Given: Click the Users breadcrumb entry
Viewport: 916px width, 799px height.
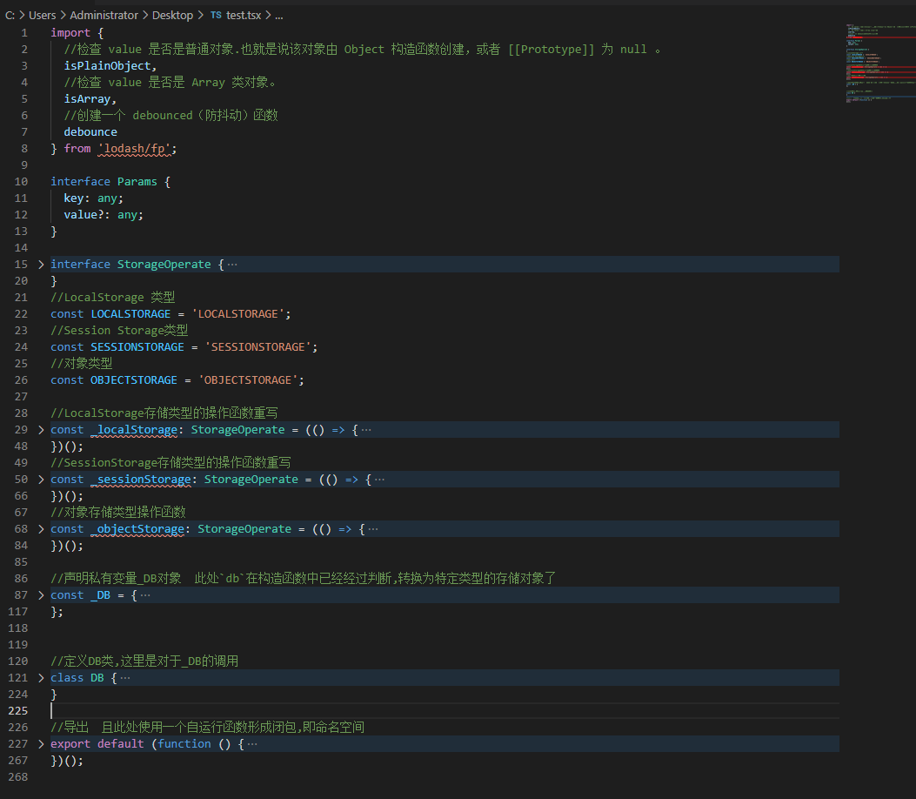Looking at the screenshot, I should point(42,15).
